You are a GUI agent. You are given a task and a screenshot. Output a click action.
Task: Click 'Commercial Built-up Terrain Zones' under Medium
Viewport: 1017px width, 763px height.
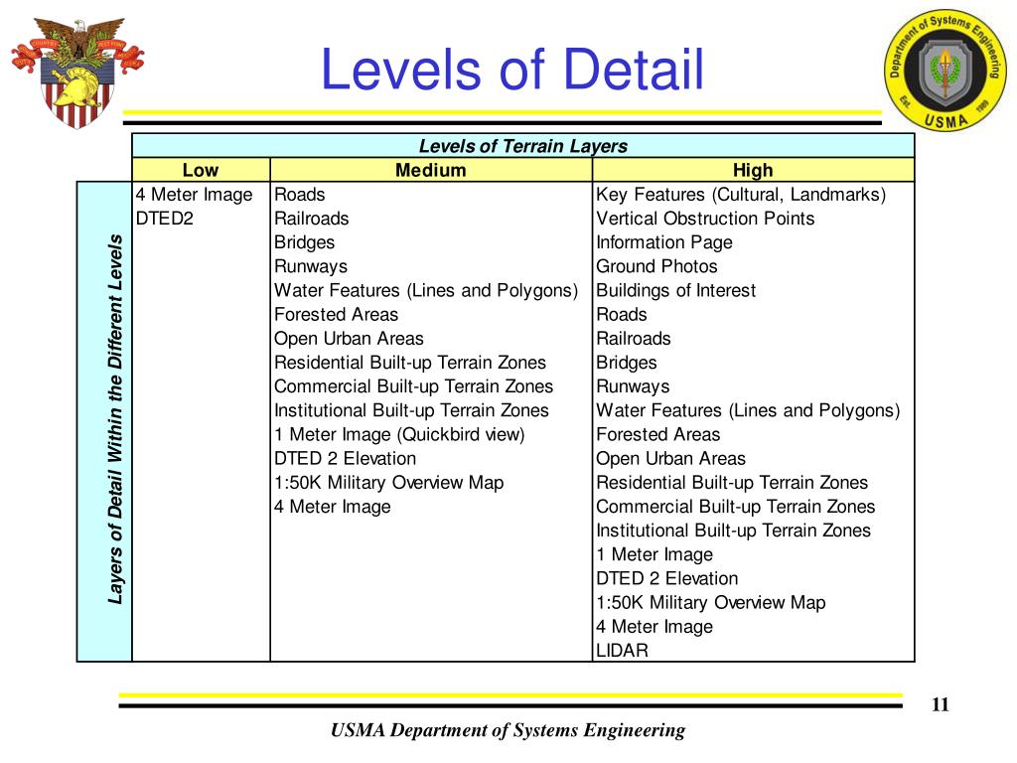coord(413,386)
